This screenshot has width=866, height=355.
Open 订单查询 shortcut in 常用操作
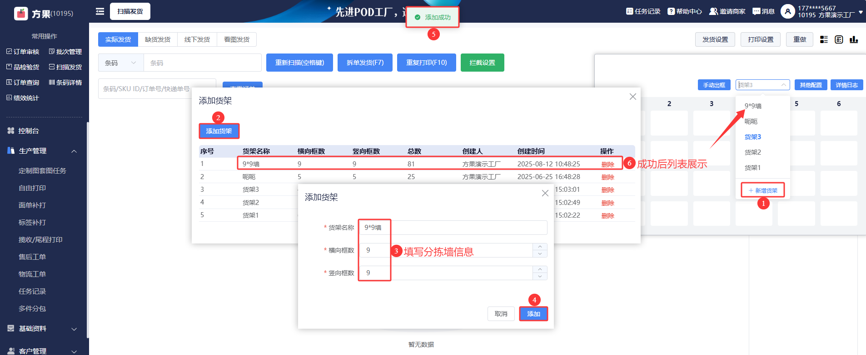tap(23, 83)
